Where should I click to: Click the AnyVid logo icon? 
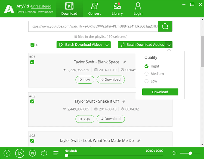tap(9, 9)
